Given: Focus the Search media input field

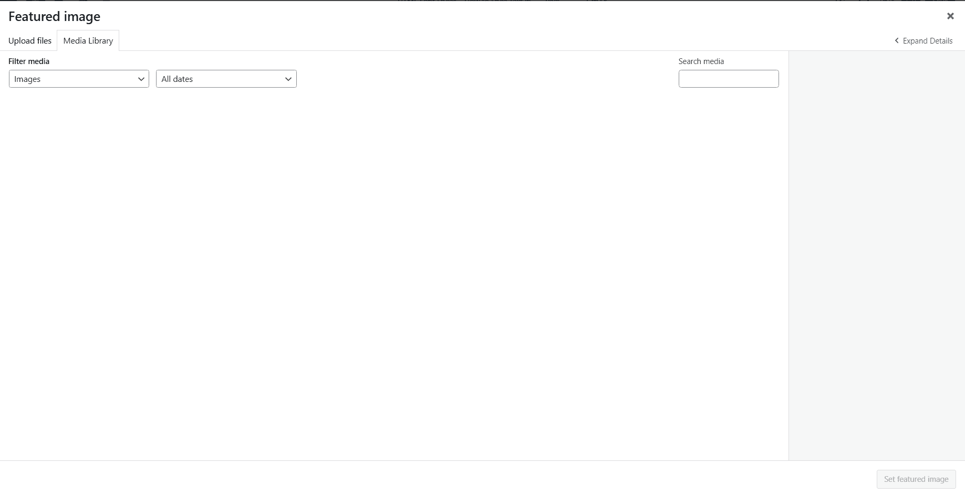Looking at the screenshot, I should (728, 79).
